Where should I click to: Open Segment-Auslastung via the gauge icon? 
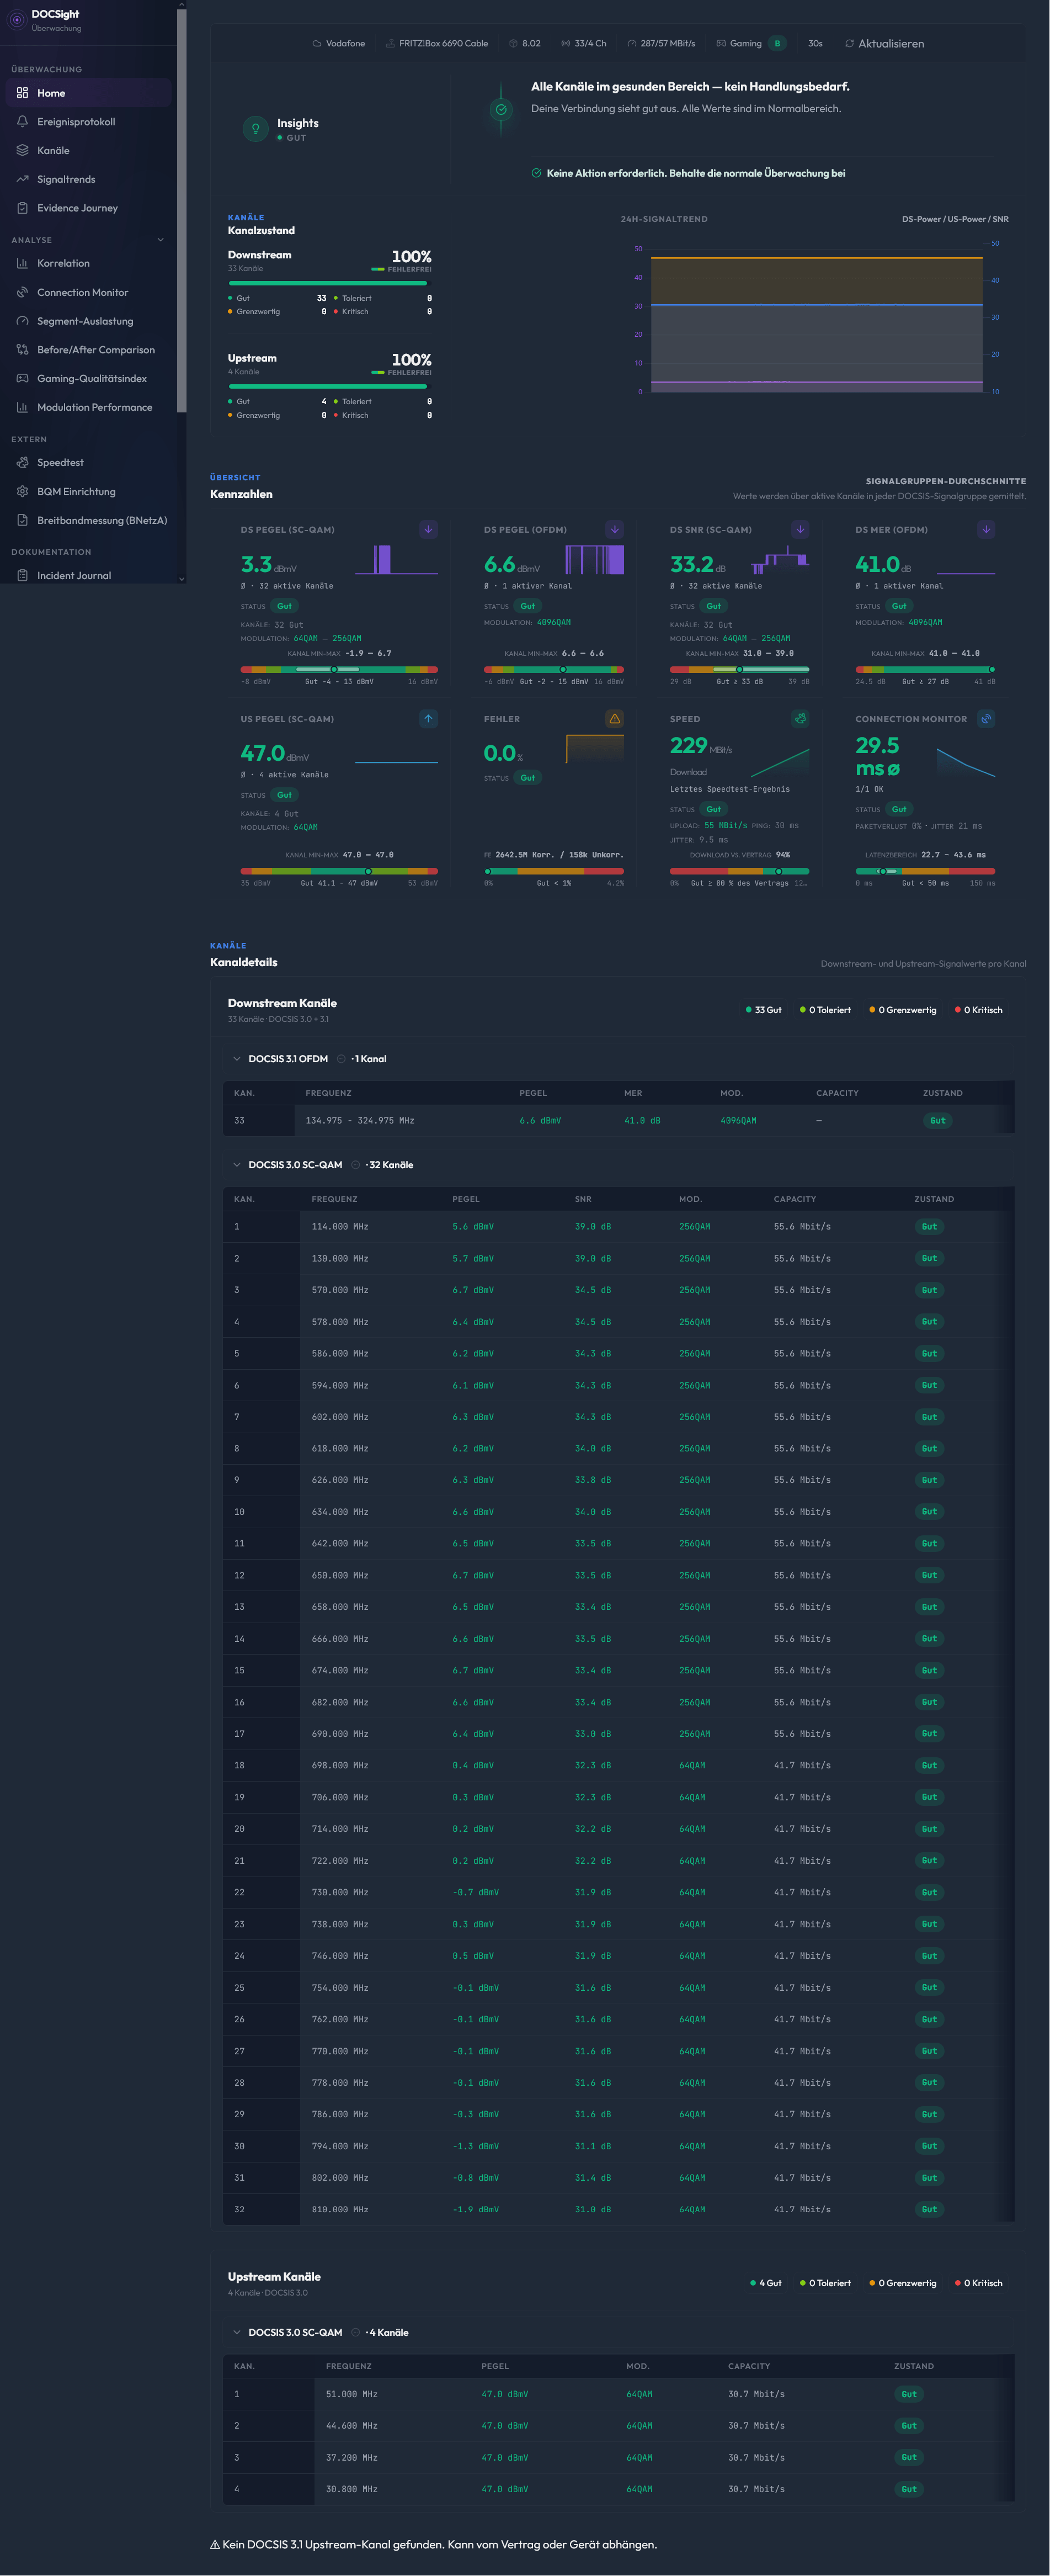pyautogui.click(x=22, y=321)
